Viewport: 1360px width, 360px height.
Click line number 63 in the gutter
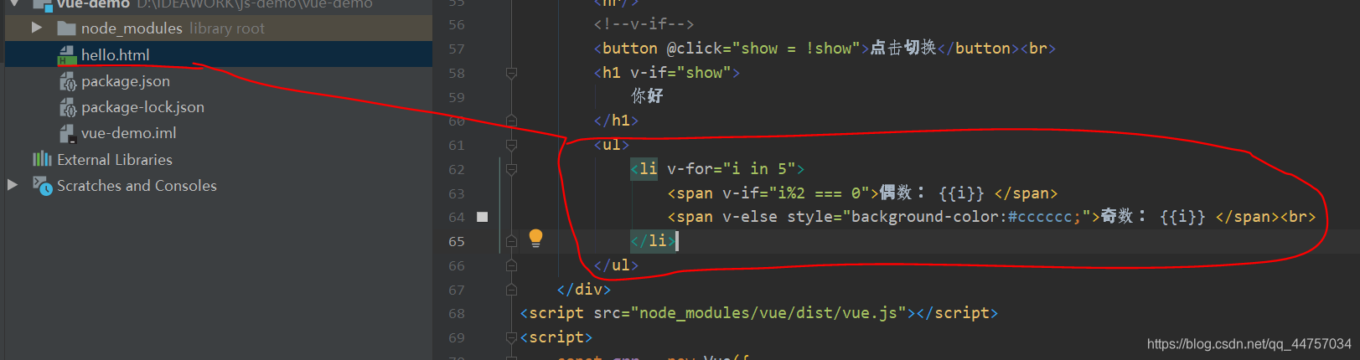457,194
